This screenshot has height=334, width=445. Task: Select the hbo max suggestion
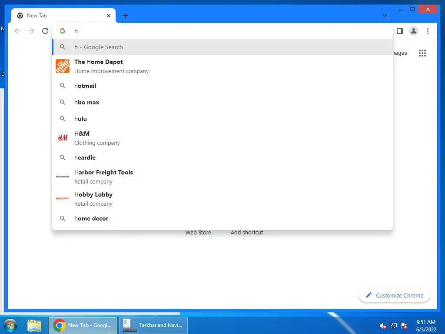(x=223, y=102)
